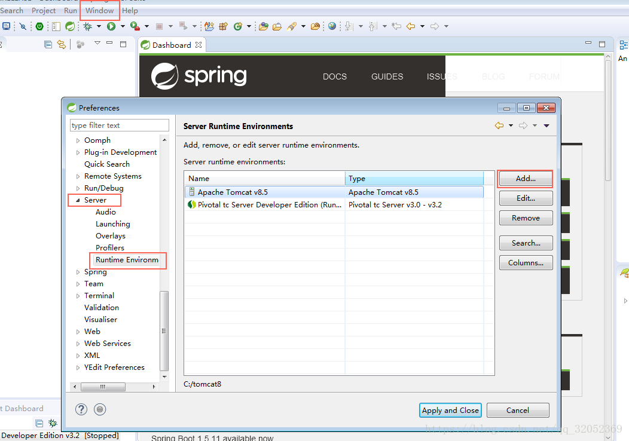Click the round record icon beside Help
The width and height of the screenshot is (629, 441).
point(99,409)
